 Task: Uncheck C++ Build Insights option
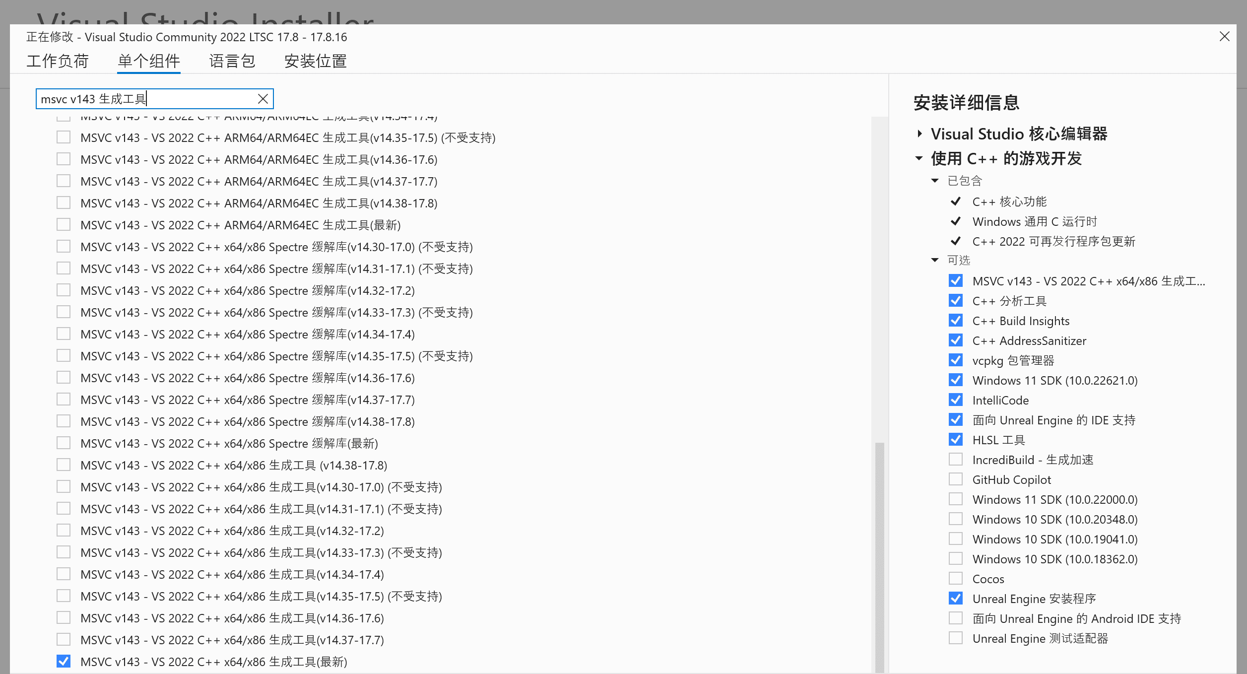coord(955,320)
